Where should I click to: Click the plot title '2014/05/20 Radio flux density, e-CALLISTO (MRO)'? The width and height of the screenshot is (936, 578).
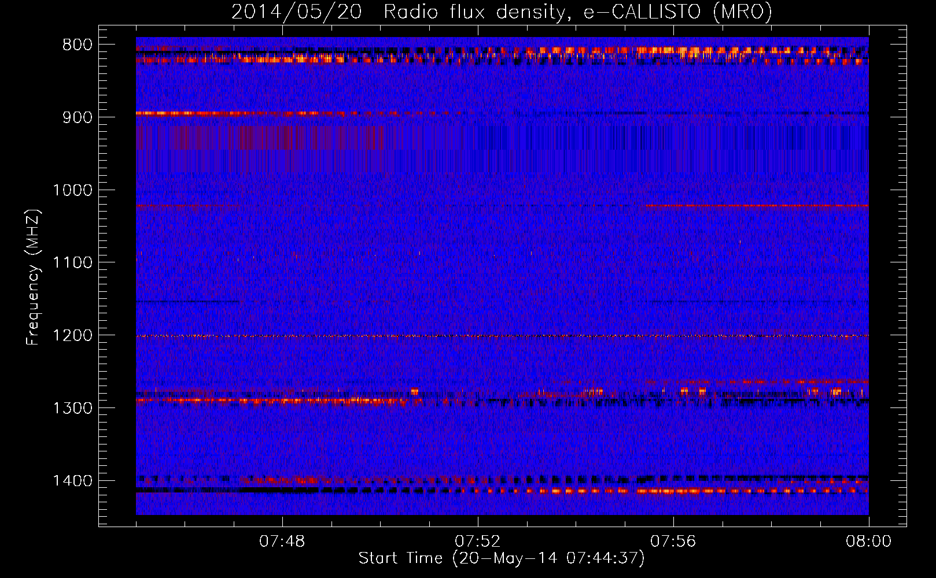tap(502, 12)
